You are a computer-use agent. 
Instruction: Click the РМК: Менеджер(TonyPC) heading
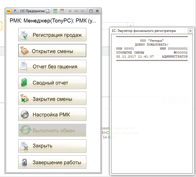click(x=53, y=21)
